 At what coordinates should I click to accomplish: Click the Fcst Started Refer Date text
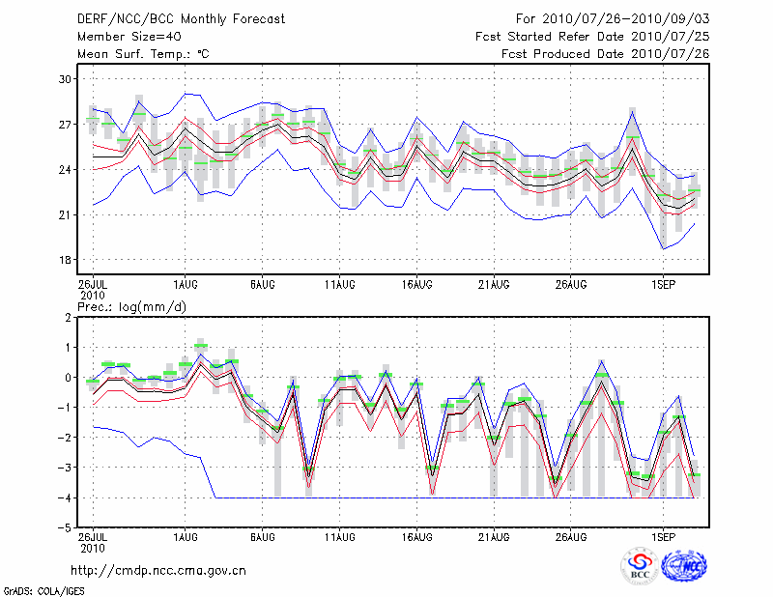(592, 37)
